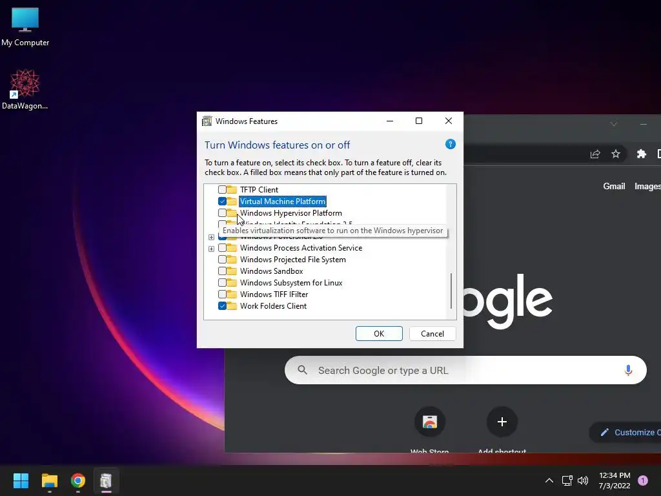Expand the Windows Process Activation Service node
Screen dimensions: 661x496
point(211,249)
